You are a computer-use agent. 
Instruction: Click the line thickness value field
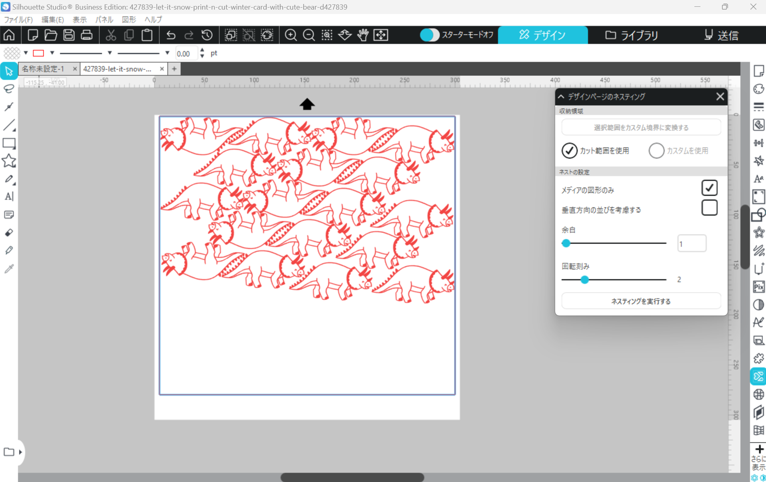pyautogui.click(x=186, y=53)
